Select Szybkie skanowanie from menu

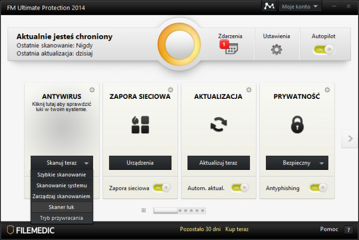62,174
